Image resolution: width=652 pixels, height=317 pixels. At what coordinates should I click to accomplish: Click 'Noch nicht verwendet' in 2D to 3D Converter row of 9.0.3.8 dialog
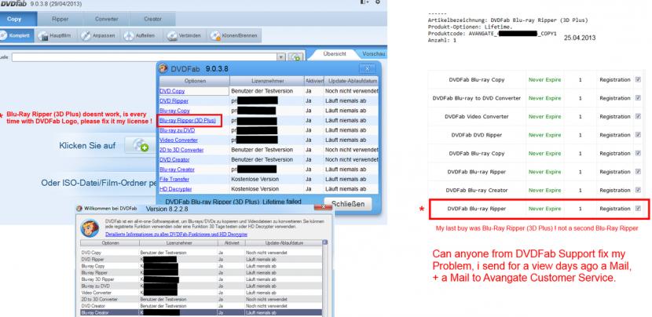point(352,150)
